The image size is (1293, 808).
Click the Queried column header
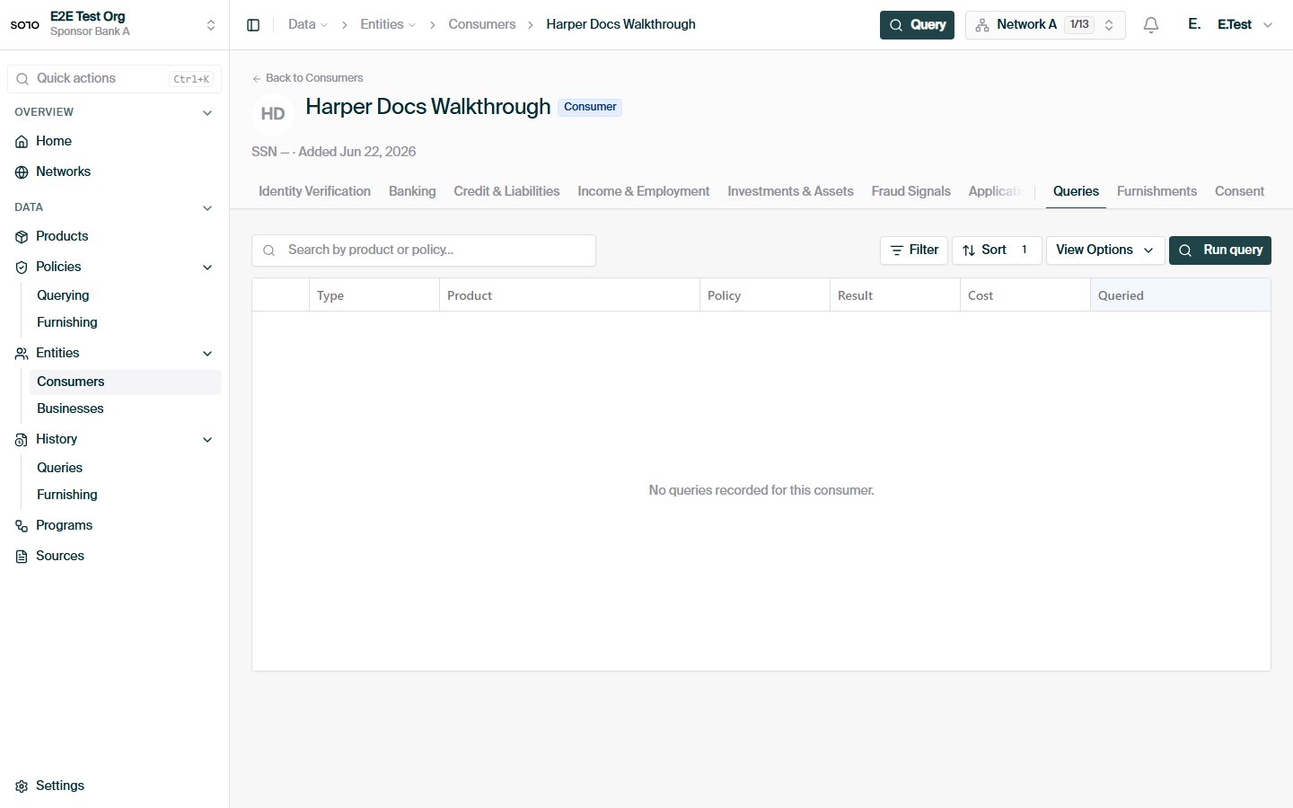click(x=1181, y=295)
